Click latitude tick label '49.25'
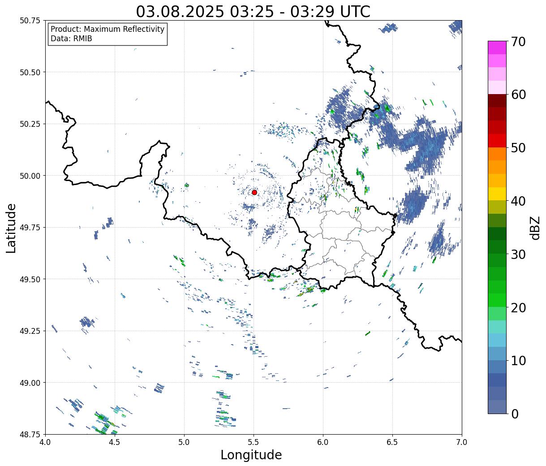 pos(30,331)
